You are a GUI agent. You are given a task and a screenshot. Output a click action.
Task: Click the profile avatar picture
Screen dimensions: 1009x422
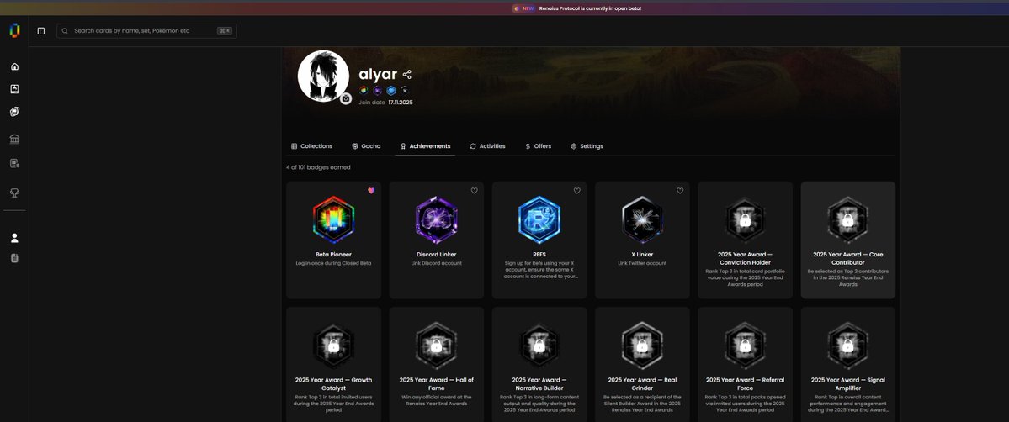point(323,76)
